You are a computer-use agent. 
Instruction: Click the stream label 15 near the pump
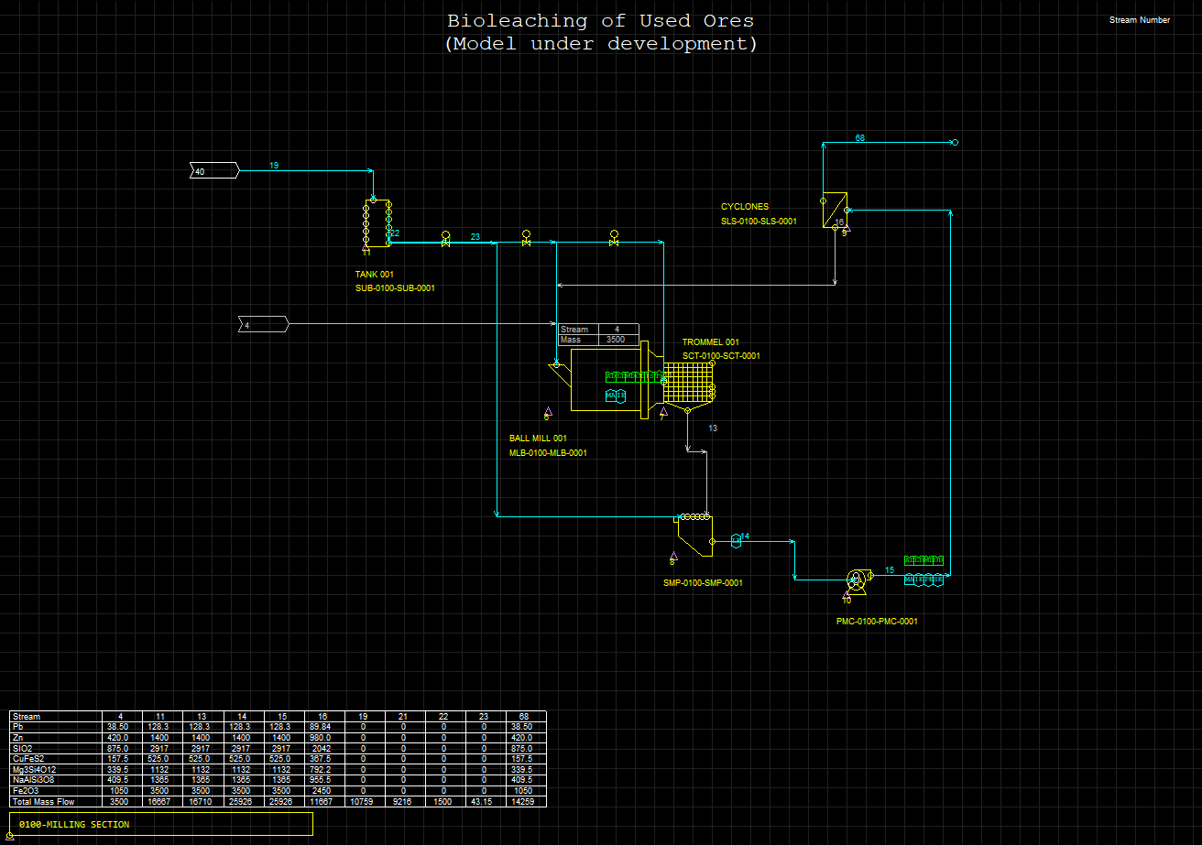[x=890, y=571]
